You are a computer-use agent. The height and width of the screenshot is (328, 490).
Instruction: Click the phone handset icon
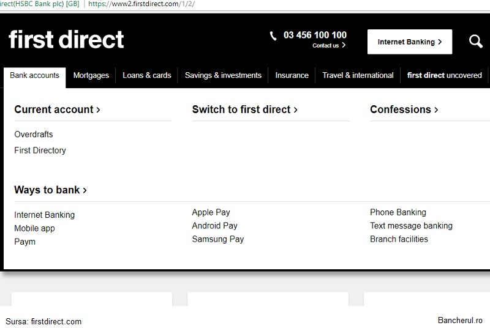273,36
